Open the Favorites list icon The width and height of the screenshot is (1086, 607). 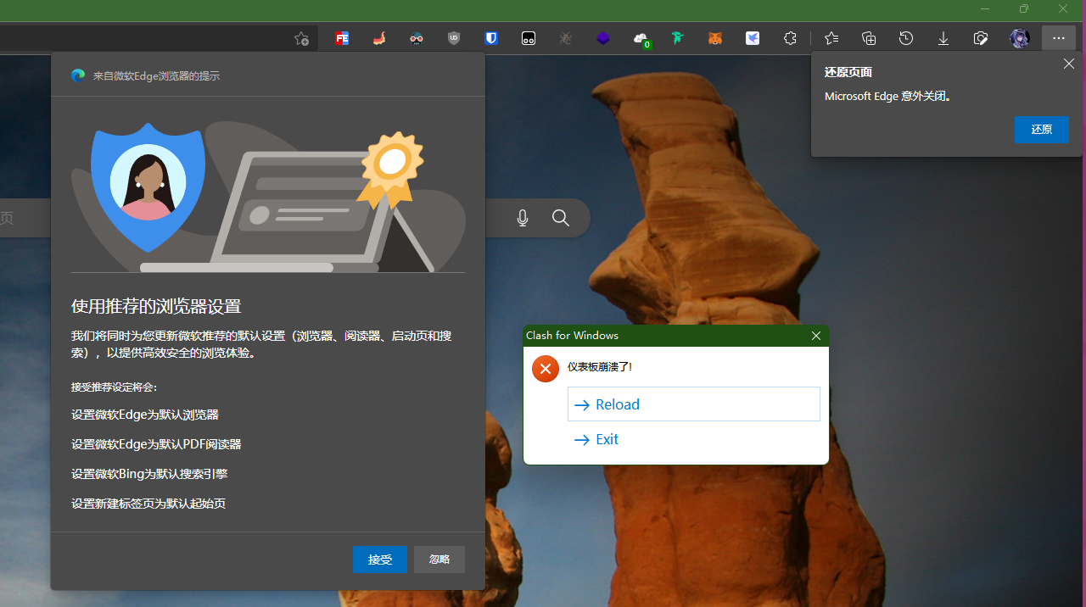(x=831, y=38)
